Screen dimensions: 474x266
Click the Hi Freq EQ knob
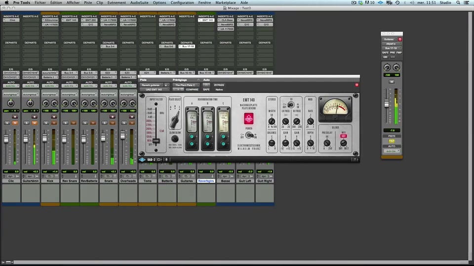[x=297, y=122]
